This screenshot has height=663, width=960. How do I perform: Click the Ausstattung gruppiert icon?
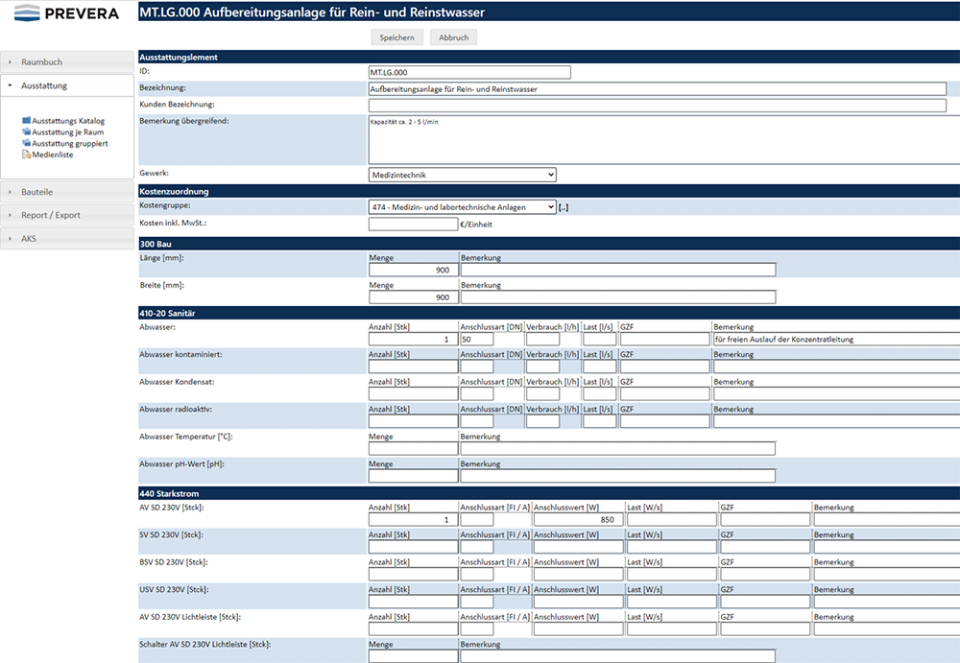tap(26, 143)
